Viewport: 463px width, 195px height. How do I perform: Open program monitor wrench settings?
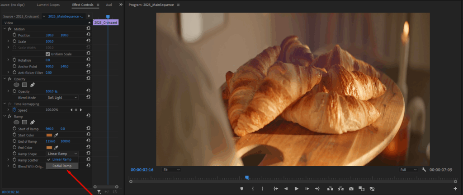[424, 170]
